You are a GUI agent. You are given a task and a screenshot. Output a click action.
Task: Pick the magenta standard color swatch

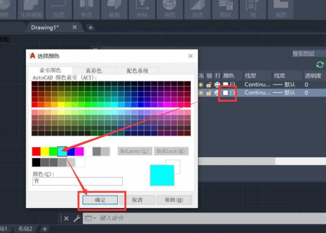(79, 152)
